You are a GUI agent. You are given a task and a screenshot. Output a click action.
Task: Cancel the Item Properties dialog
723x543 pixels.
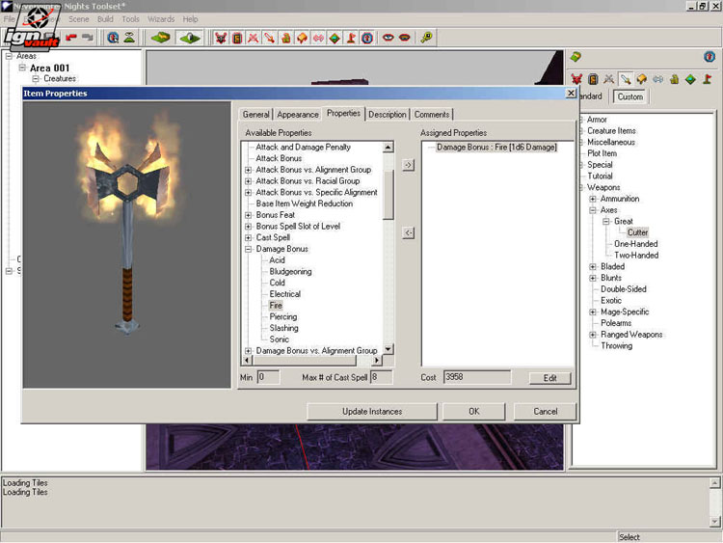click(545, 412)
